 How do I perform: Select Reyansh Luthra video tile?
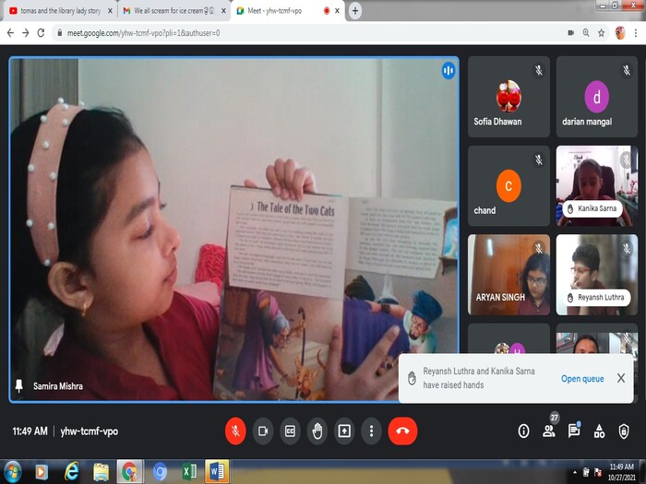tap(596, 275)
